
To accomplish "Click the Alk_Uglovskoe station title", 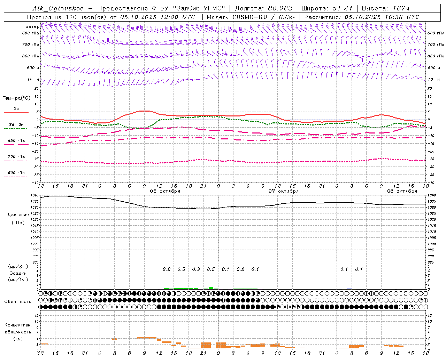I will coord(58,8).
